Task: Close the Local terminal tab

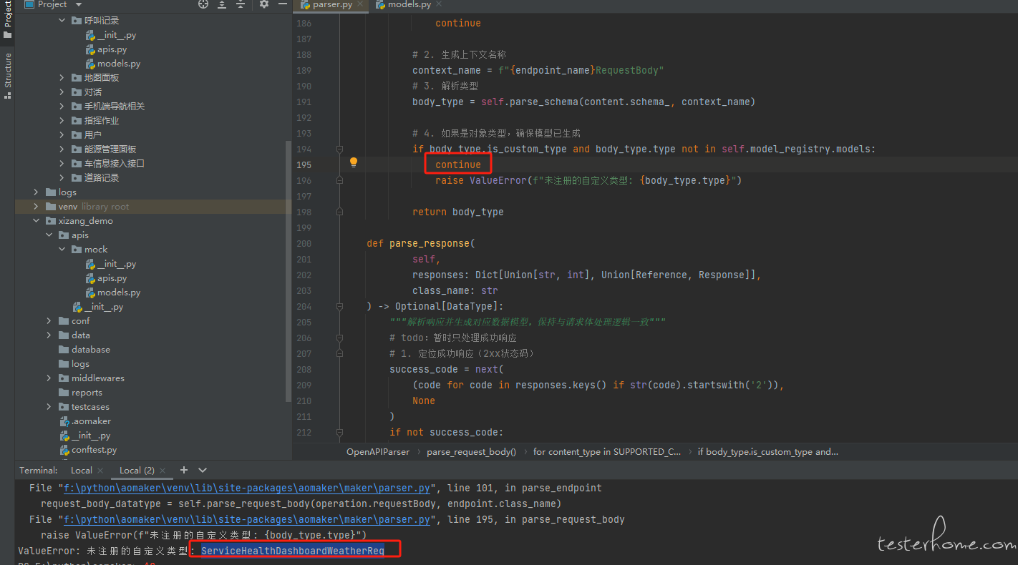Action: [100, 471]
